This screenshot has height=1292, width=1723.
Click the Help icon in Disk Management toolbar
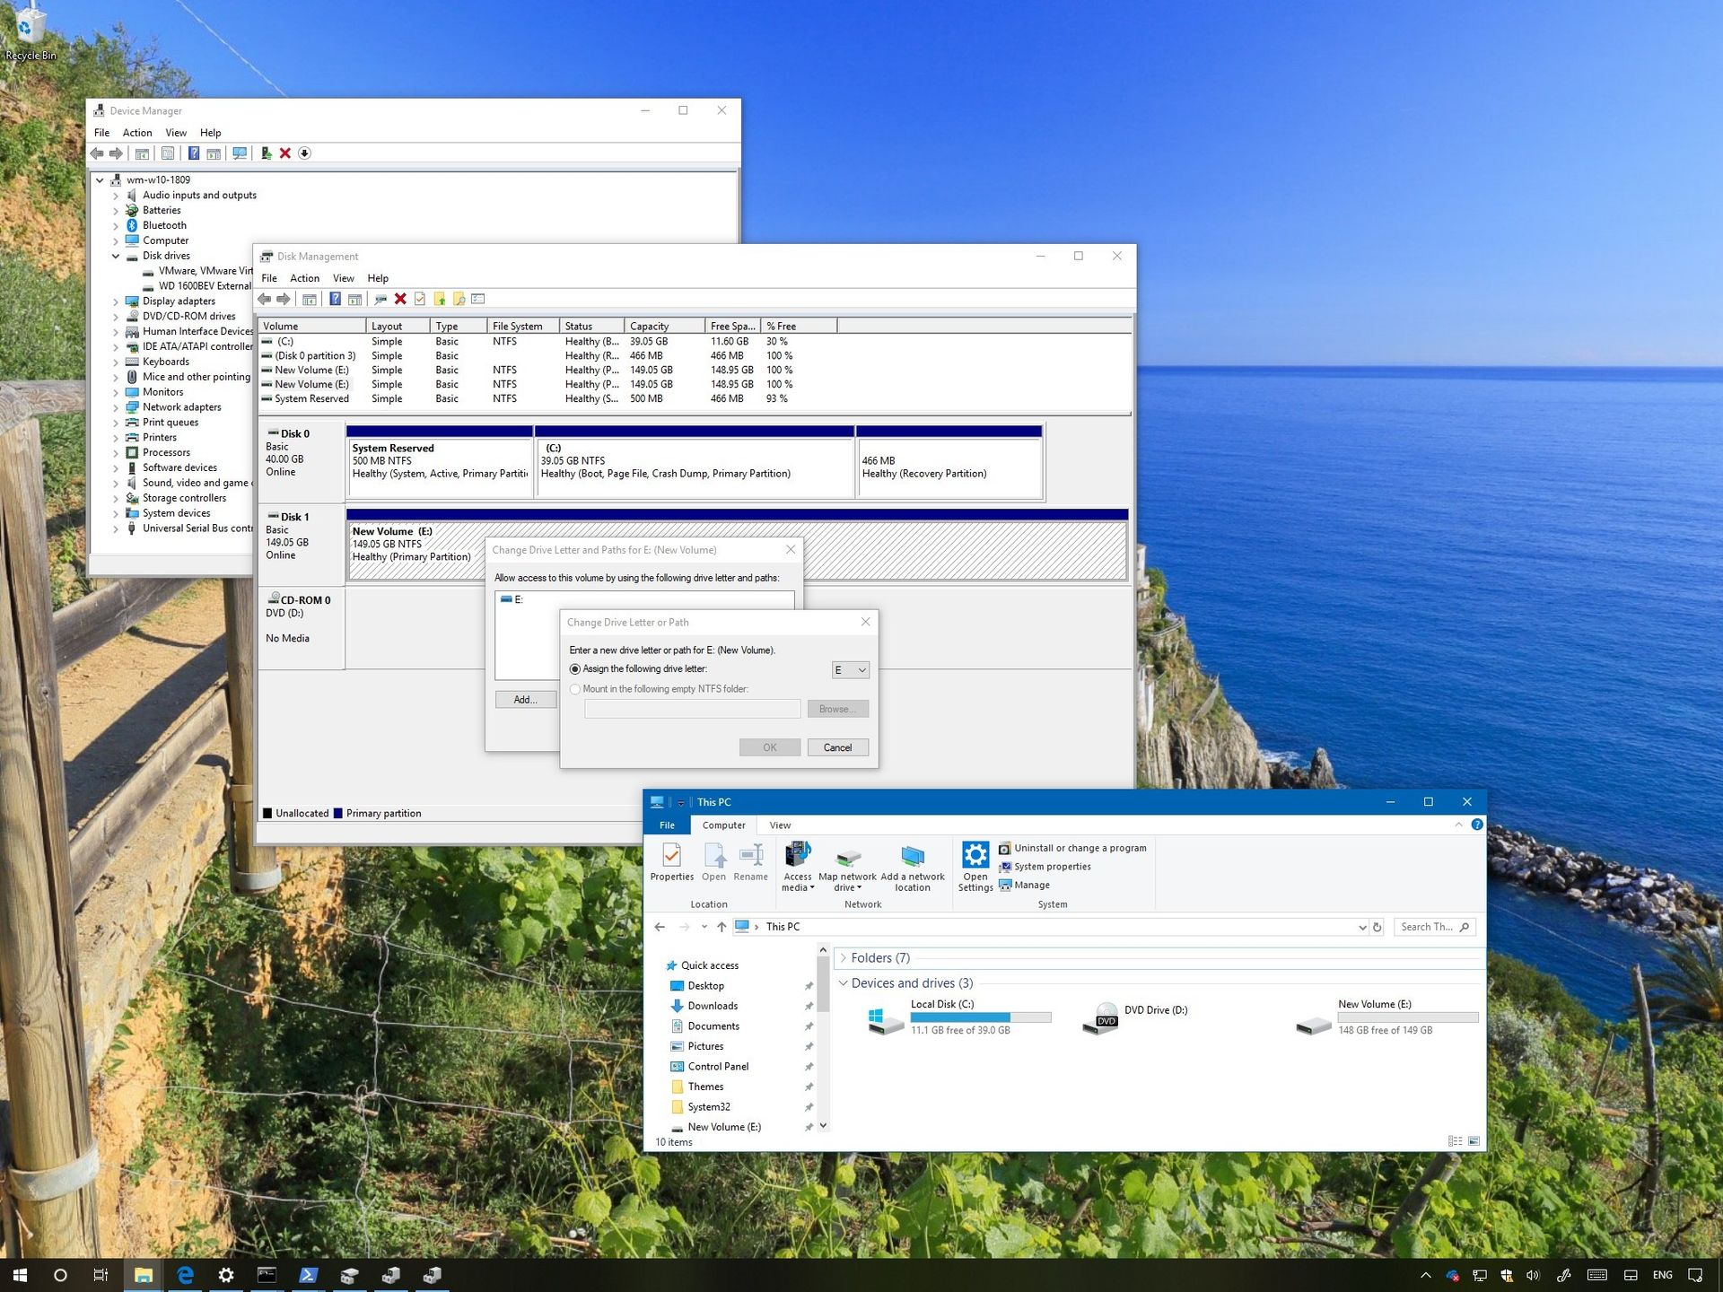coord(335,298)
